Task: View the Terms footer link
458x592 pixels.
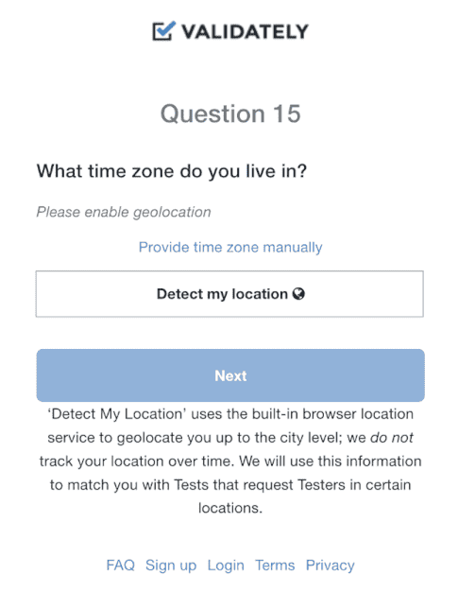Action: [x=275, y=566]
